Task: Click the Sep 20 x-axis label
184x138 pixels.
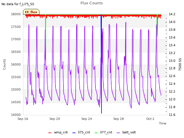Action: point(55,119)
